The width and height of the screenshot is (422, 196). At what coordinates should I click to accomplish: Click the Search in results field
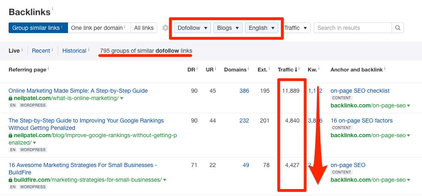click(x=353, y=28)
